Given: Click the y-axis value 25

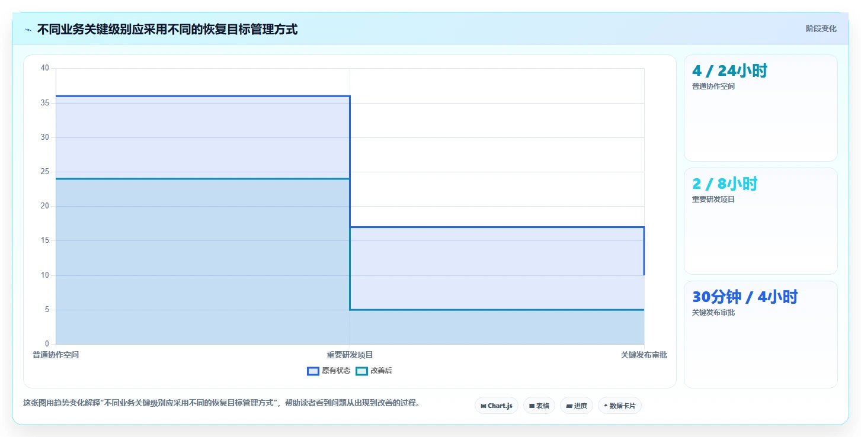Looking at the screenshot, I should click(x=45, y=172).
